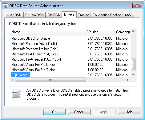Image resolution: width=145 pixels, height=120 pixels.
Task: Select Microsoft Text Driver (*.txt; *.csv)
Action: pyautogui.click(x=35, y=54)
